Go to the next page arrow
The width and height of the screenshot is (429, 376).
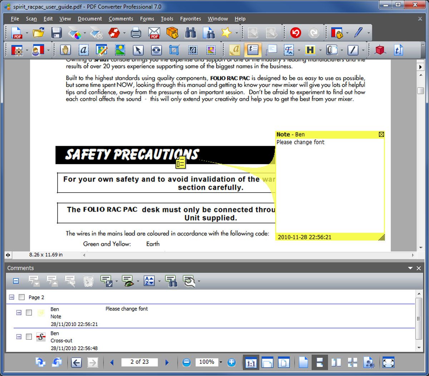coord(167,362)
